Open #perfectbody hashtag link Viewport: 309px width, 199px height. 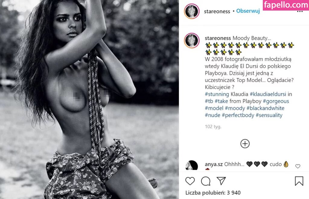[x=238, y=115]
